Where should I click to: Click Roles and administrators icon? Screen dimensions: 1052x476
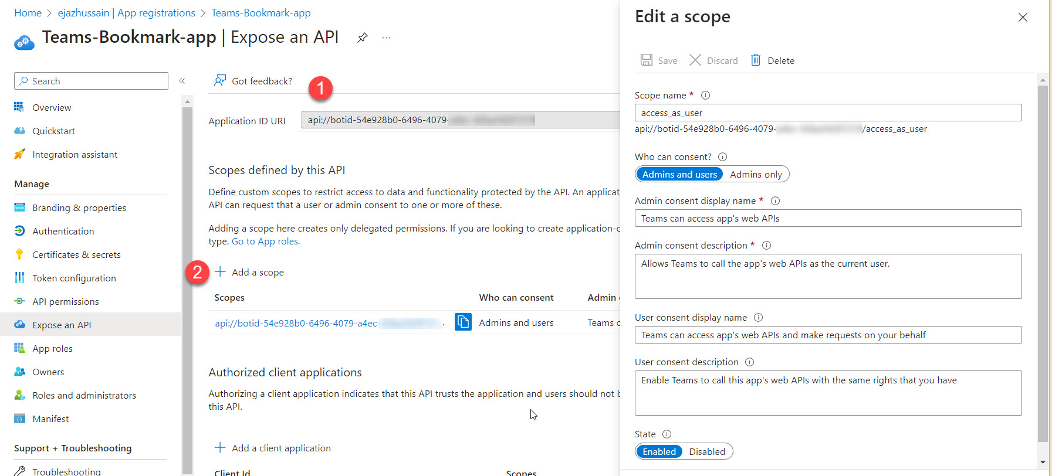click(19, 395)
